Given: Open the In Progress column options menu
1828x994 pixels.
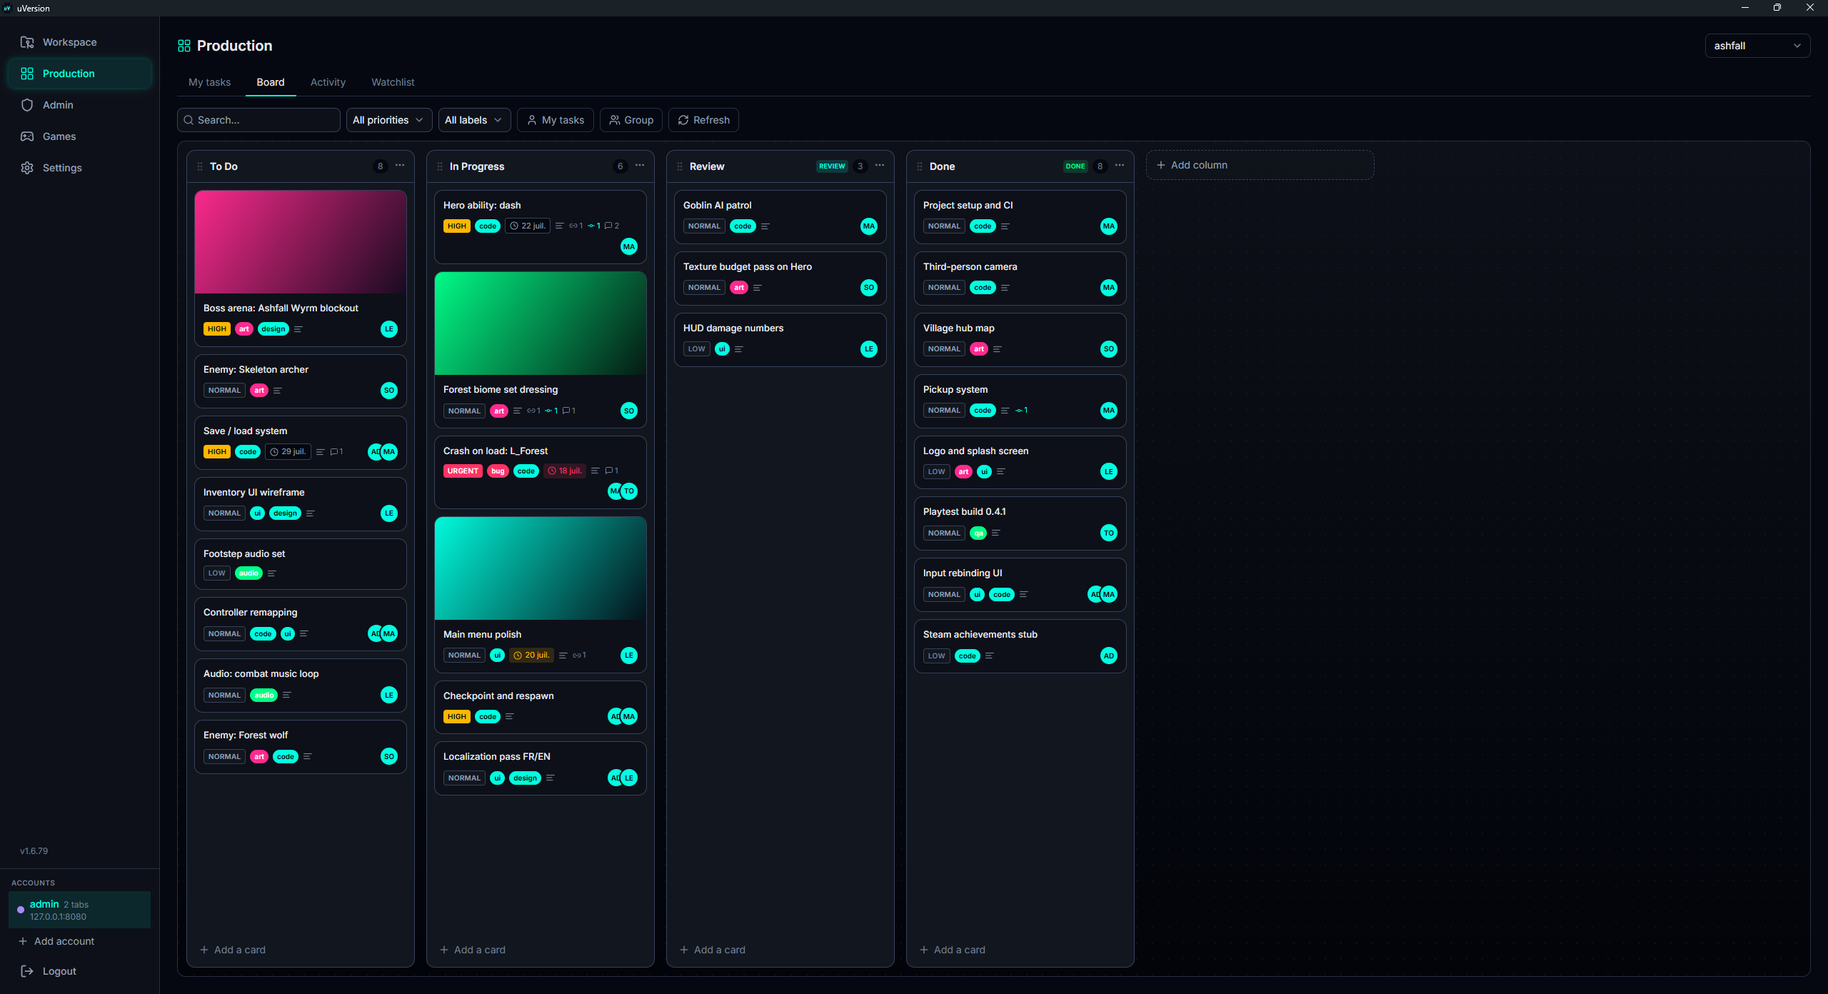Looking at the screenshot, I should (640, 166).
